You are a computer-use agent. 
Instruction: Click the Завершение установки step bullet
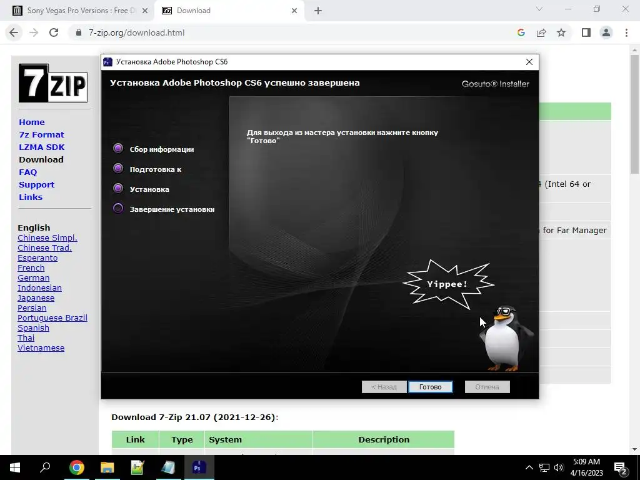click(x=118, y=208)
